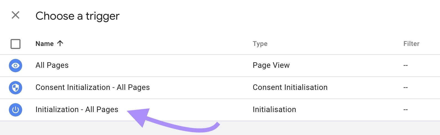Click the filter value in the Initialization row
The image size is (440, 135).
[x=406, y=110]
